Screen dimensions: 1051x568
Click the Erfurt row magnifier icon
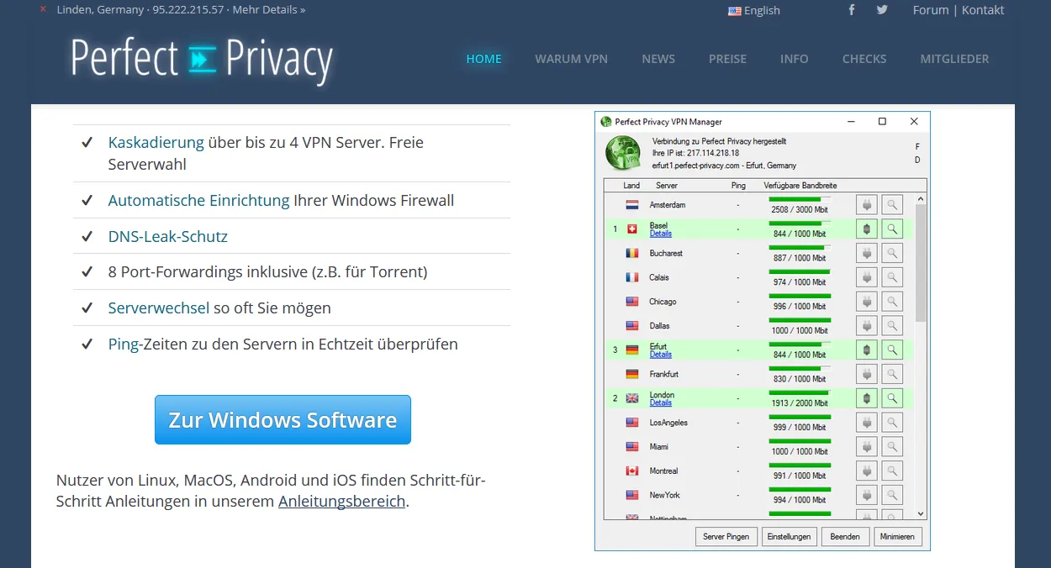click(892, 350)
